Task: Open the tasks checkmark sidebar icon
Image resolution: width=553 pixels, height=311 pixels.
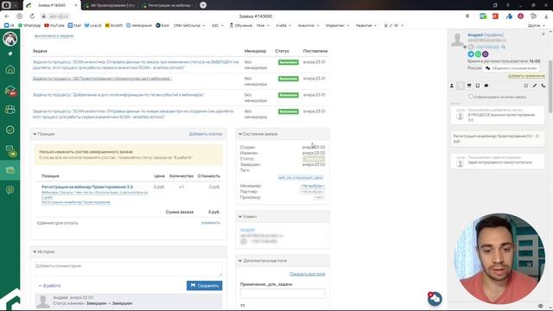Action: pyautogui.click(x=10, y=130)
